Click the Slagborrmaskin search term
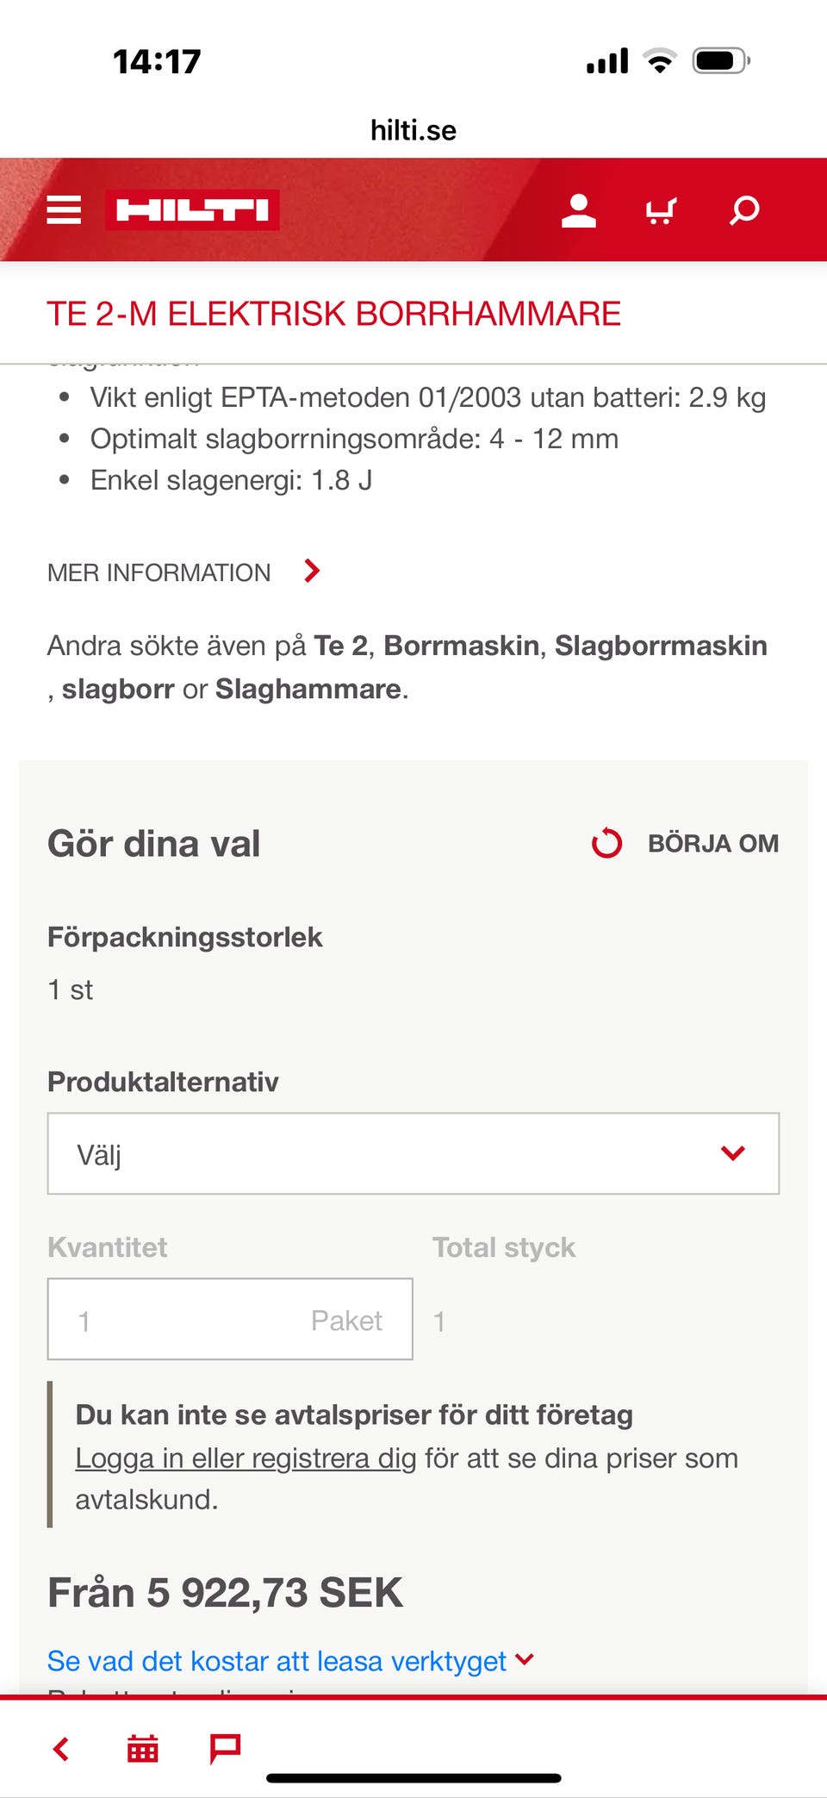The image size is (827, 1798). pos(661,646)
